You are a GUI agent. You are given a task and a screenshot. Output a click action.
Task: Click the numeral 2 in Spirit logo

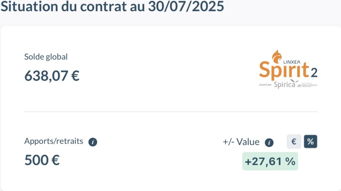(x=314, y=73)
